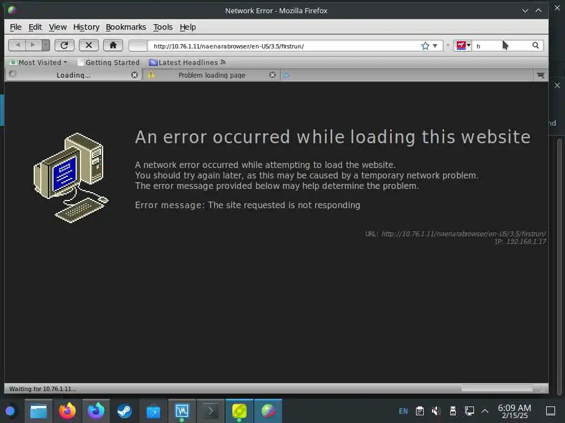The image size is (565, 423).
Task: Click the site identity box beside URL
Action: tap(138, 46)
